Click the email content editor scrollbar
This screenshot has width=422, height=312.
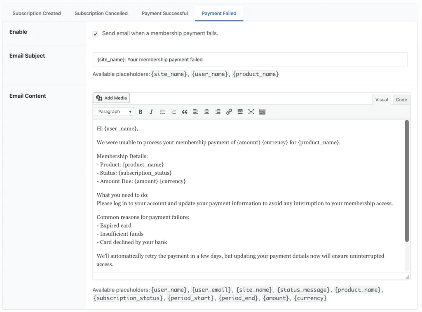click(x=407, y=181)
